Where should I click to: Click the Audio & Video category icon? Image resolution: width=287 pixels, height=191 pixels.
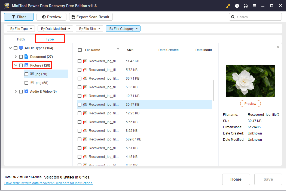click(x=26, y=91)
